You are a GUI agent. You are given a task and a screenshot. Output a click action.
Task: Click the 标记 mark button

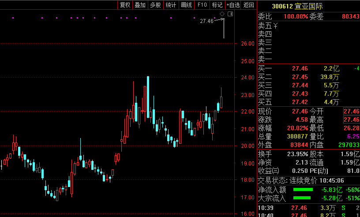[x=217, y=5]
